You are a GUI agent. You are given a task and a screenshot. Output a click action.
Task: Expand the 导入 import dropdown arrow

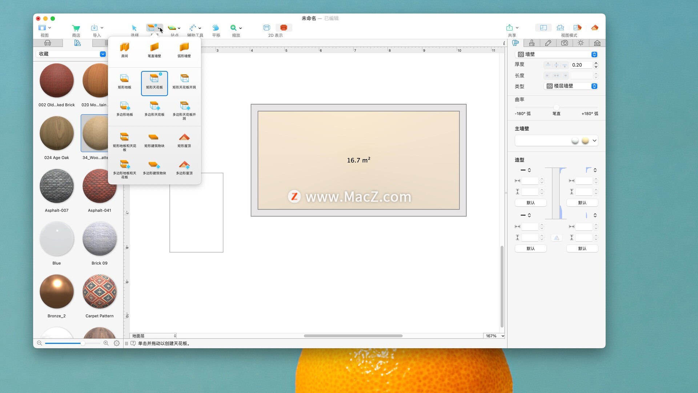coord(102,28)
